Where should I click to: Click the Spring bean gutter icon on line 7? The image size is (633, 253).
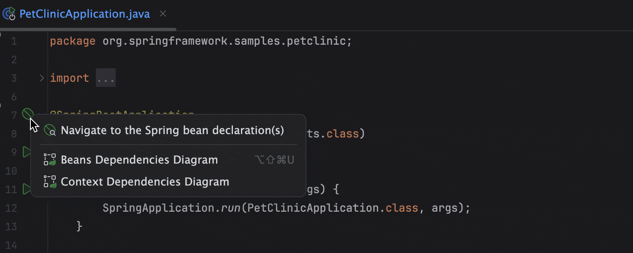click(27, 113)
